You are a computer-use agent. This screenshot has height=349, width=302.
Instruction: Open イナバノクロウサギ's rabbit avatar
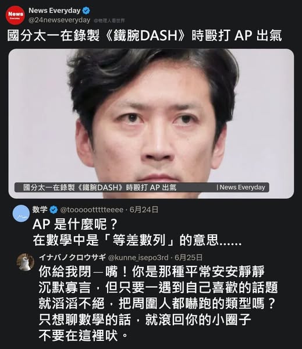pos(26,262)
